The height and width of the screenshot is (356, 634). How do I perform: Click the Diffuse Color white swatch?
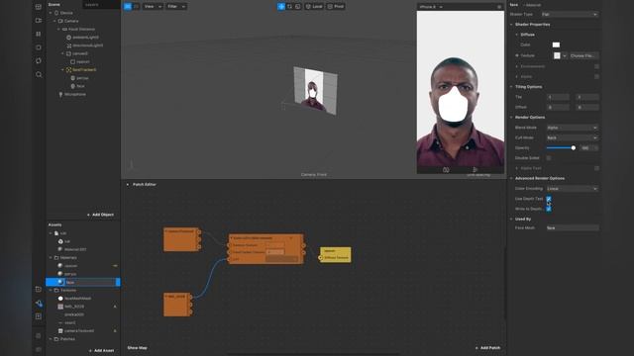pyautogui.click(x=556, y=44)
